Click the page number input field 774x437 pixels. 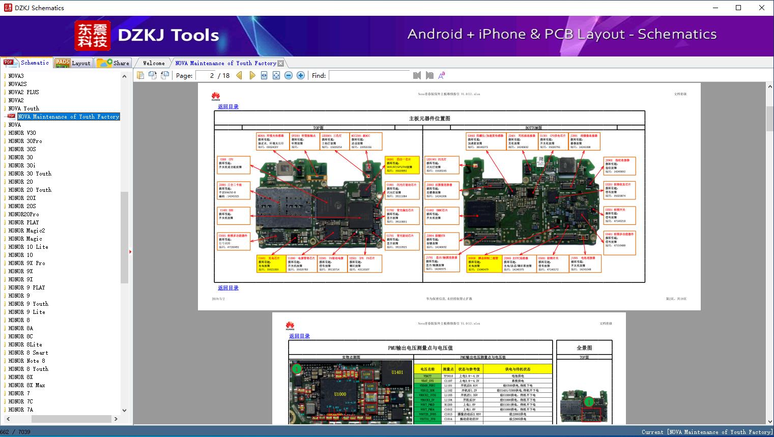205,75
